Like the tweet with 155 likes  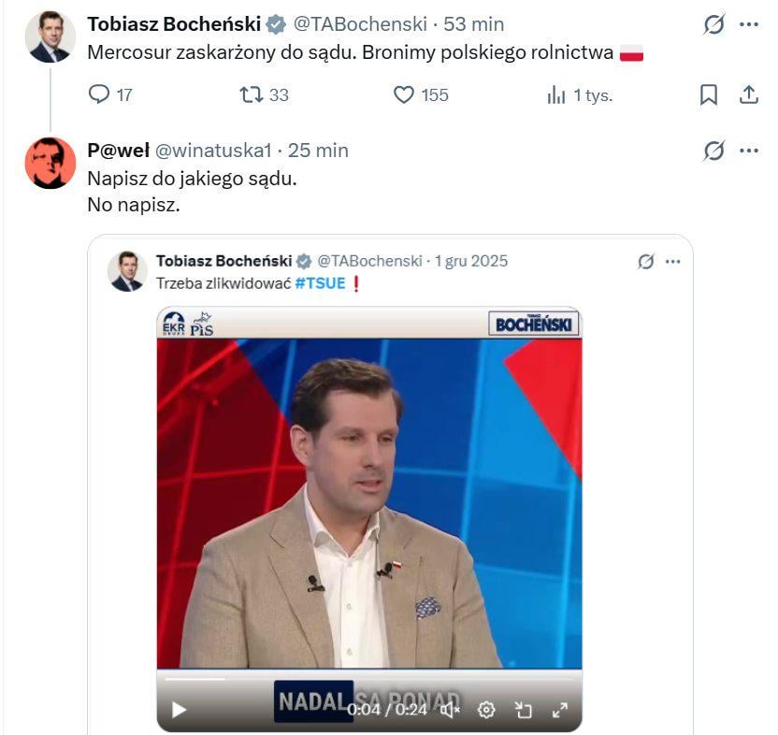click(x=404, y=94)
